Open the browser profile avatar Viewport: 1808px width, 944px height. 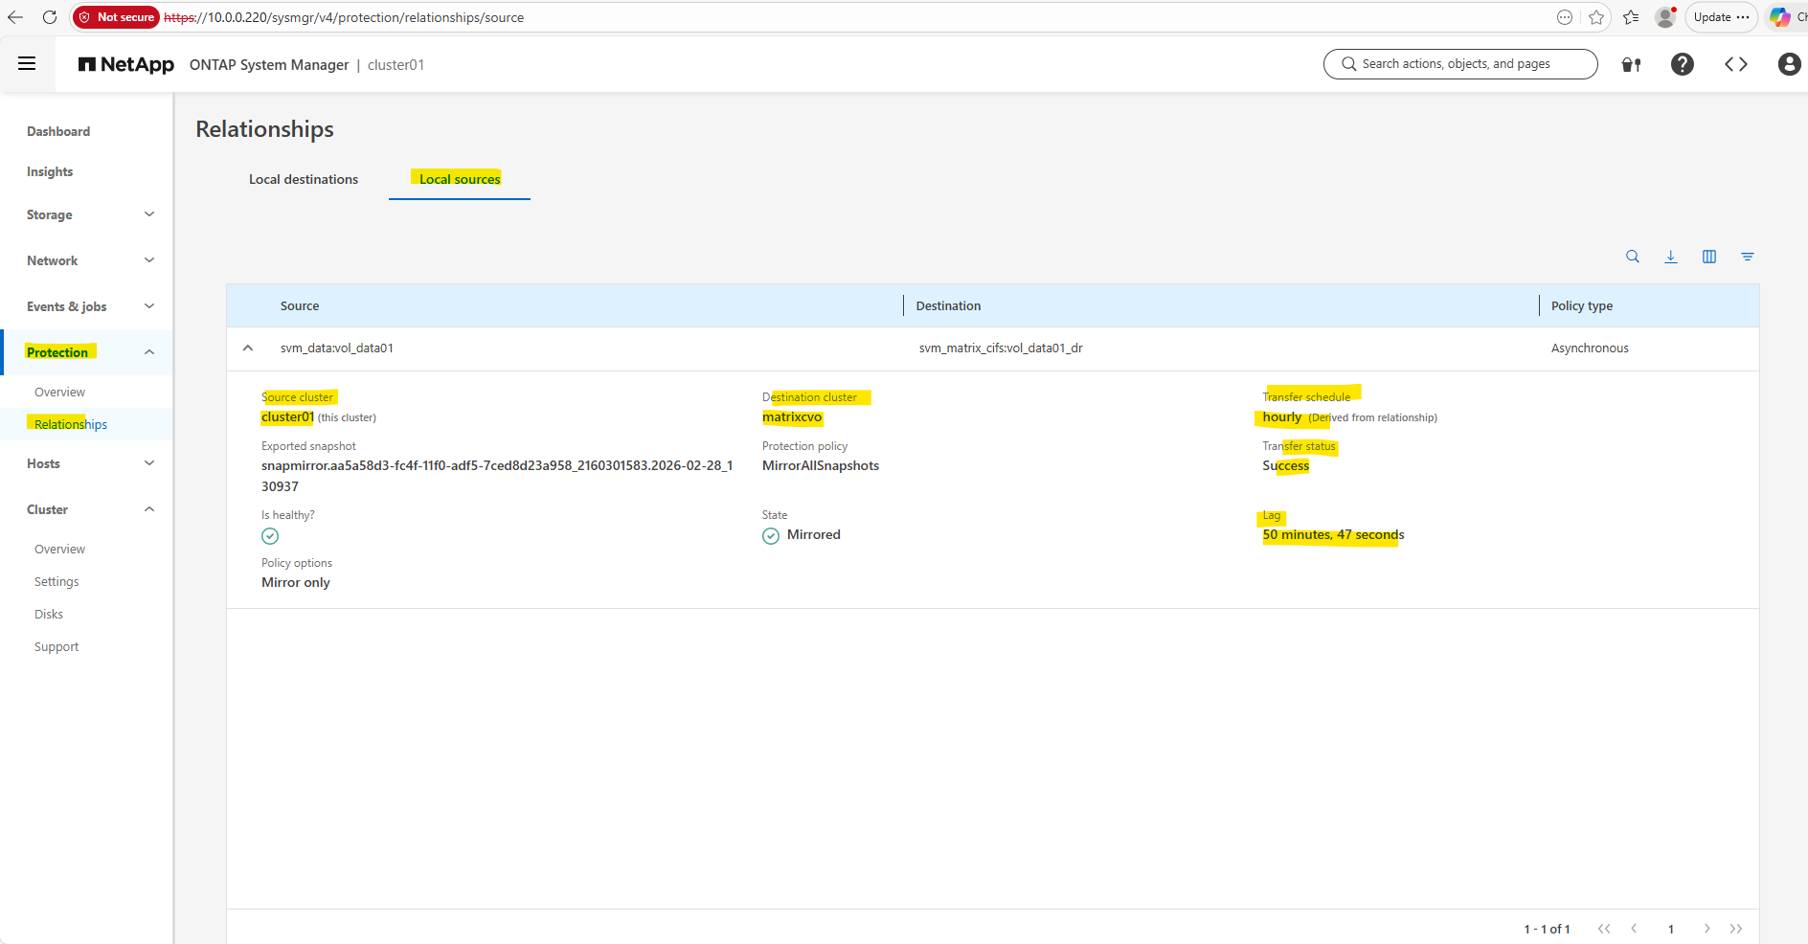(1665, 17)
